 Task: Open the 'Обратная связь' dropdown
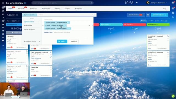pos(136,15)
